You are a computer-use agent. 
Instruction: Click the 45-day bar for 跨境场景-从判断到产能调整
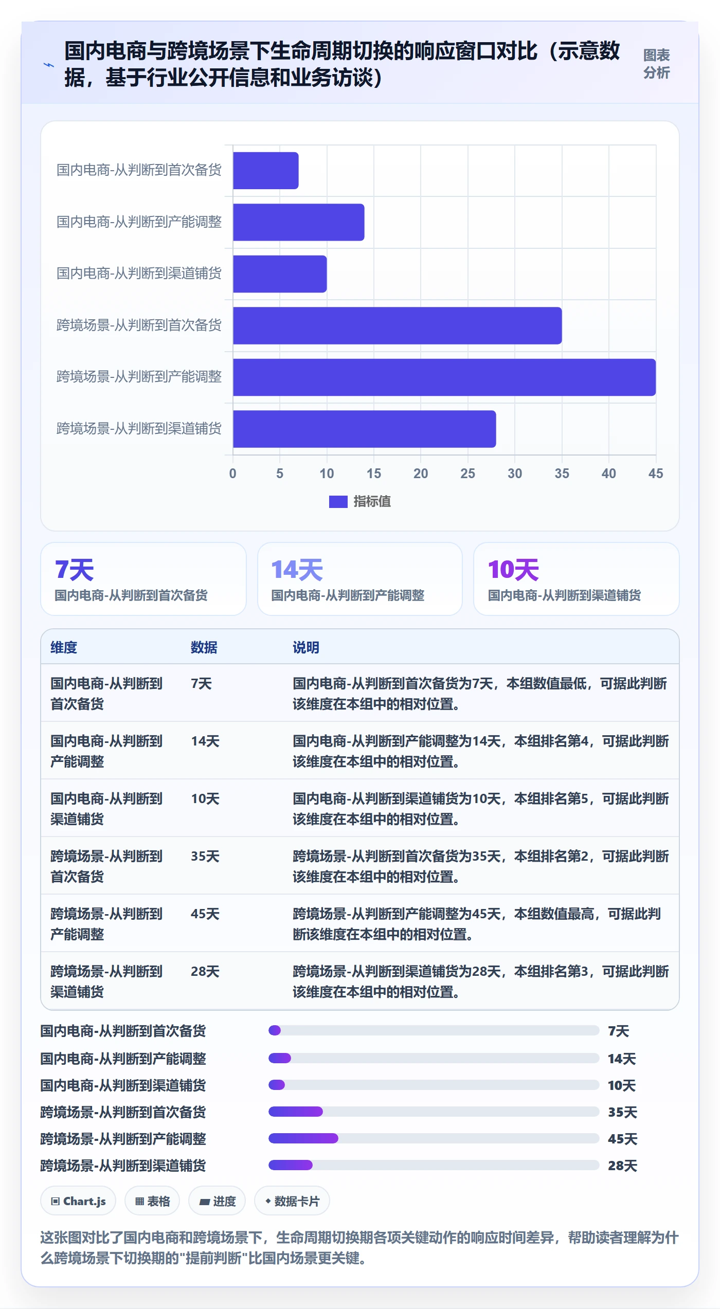pos(444,377)
